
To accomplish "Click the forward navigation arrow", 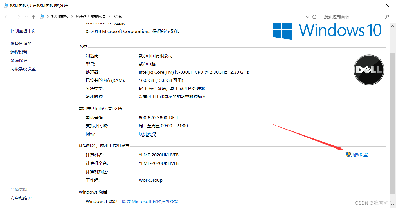I will pyautogui.click(x=17, y=17).
